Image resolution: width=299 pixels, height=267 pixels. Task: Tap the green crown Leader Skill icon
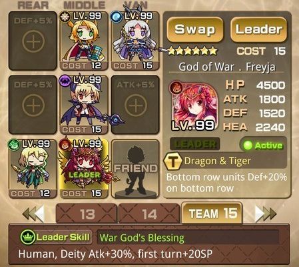tap(27, 237)
